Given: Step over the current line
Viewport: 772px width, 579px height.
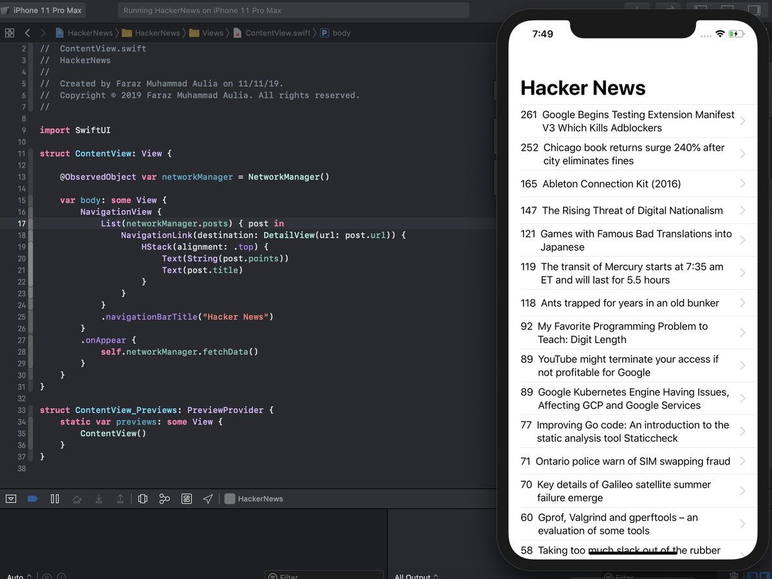Looking at the screenshot, I should 77,499.
